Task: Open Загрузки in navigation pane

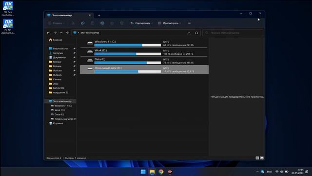Action: (56, 53)
